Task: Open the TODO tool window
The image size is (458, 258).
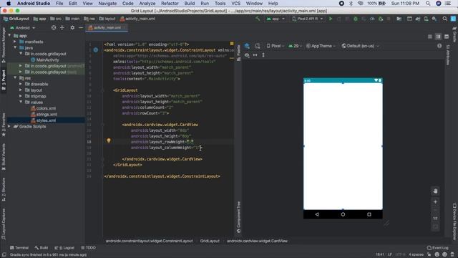Action: [x=88, y=248]
